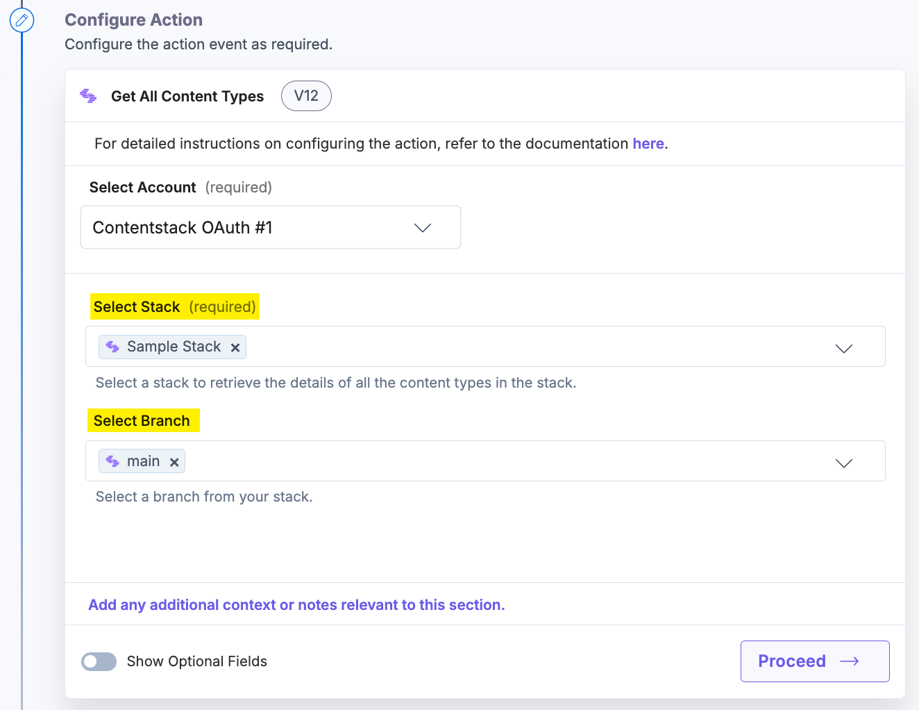This screenshot has height=710, width=919.
Task: Remove the main branch tag
Action: (174, 462)
